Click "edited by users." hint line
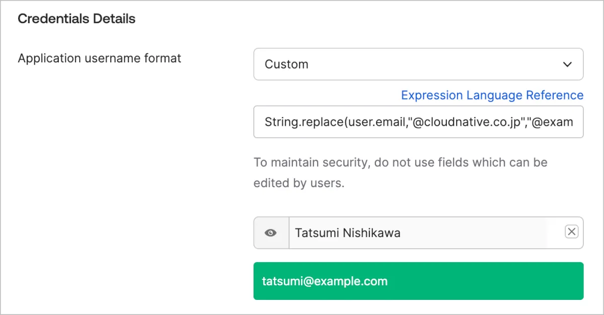This screenshot has height=315, width=604. point(298,183)
